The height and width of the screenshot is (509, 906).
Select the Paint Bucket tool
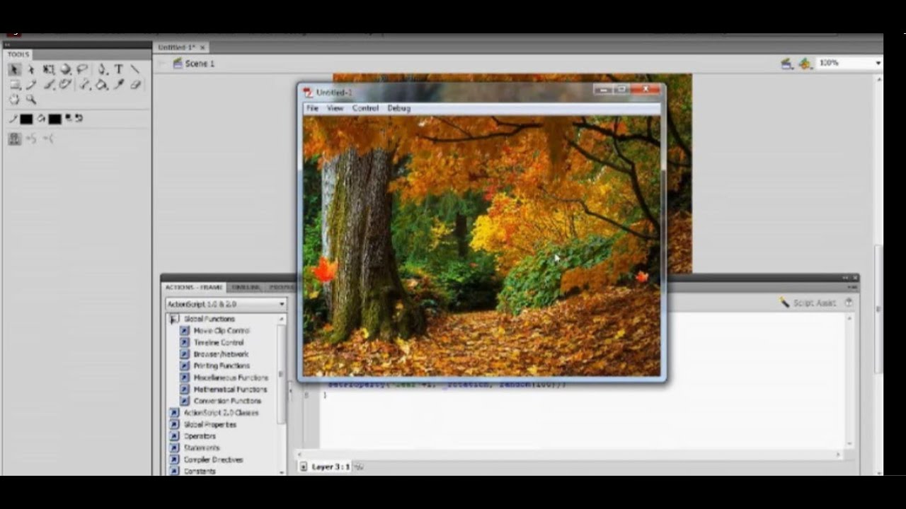click(102, 85)
